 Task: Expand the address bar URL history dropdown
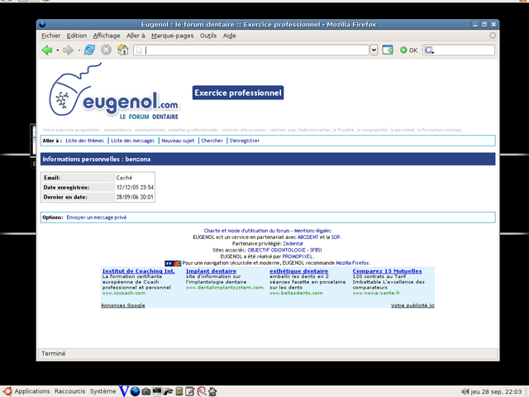pos(374,50)
